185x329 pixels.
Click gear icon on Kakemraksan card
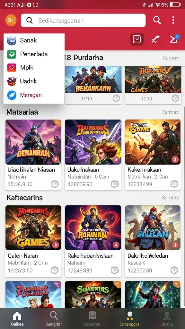(x=174, y=184)
